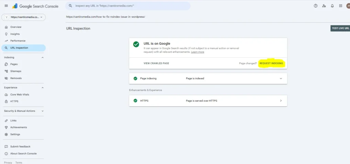Viewport: 350px width, 164px height.
Task: Open the property selector dropdown
Action: tap(24, 17)
